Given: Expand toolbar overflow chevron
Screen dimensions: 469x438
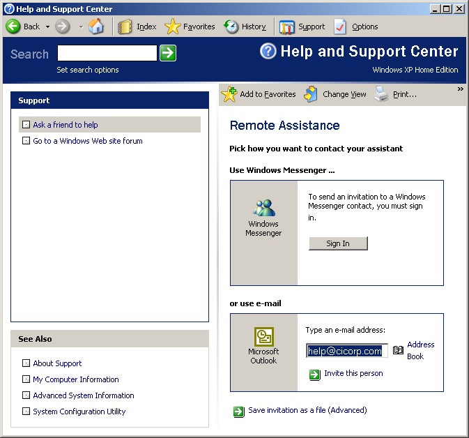Looking at the screenshot, I should coord(461,89).
